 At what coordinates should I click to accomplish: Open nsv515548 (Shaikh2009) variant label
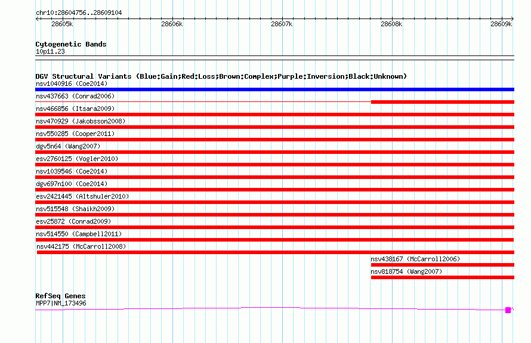75,209
